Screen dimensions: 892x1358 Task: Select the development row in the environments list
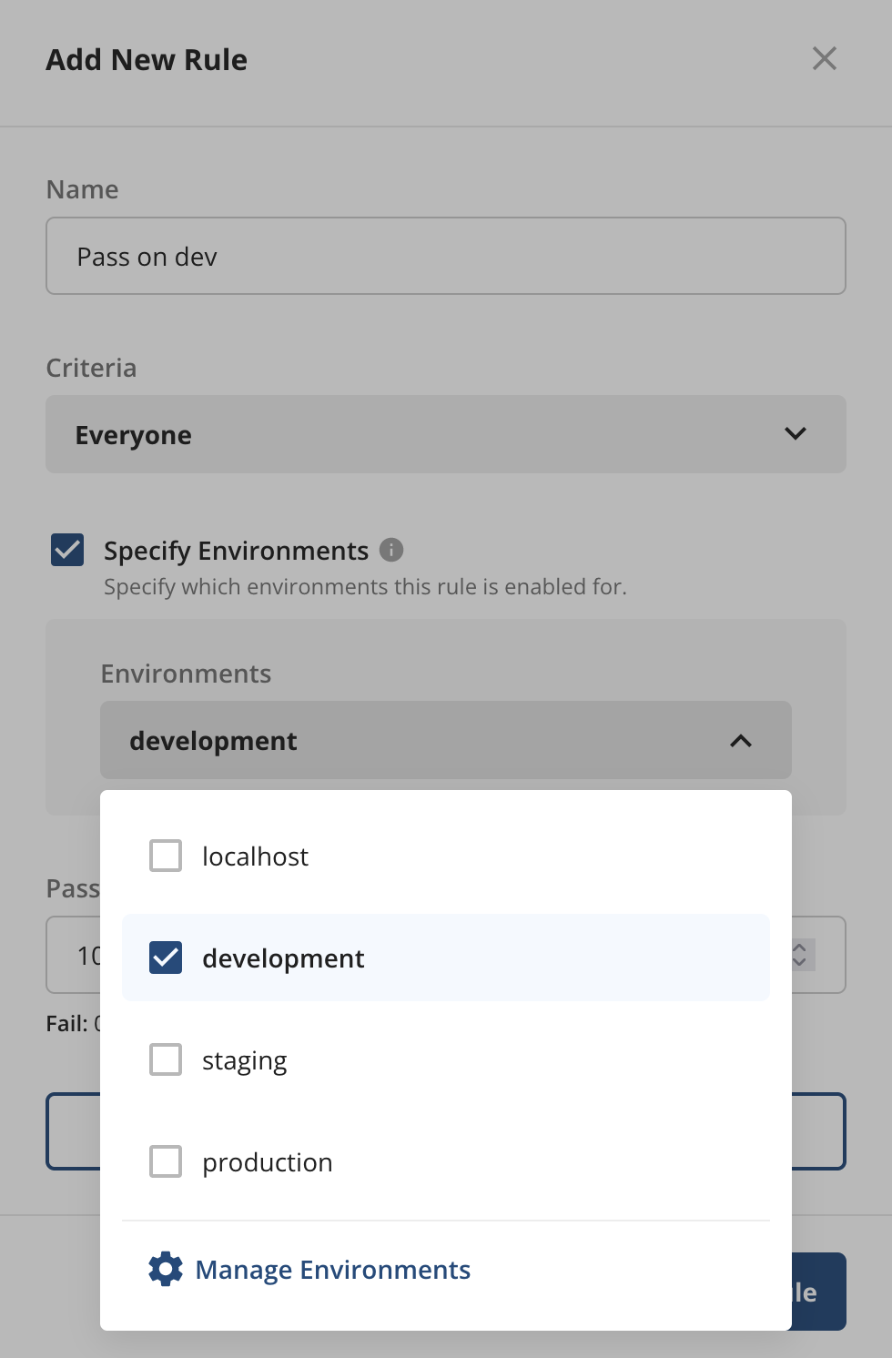(x=446, y=958)
